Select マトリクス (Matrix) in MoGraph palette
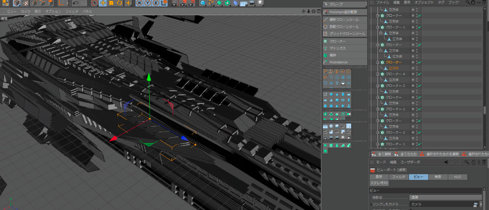 click(337, 48)
